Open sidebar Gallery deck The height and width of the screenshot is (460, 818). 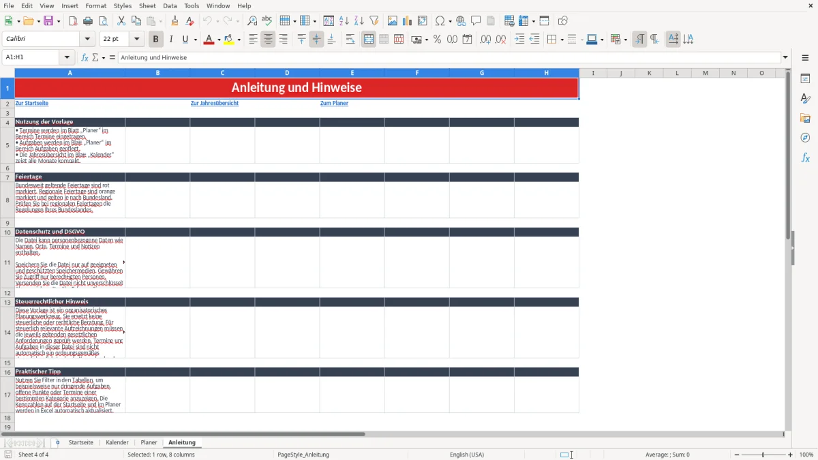click(x=805, y=118)
